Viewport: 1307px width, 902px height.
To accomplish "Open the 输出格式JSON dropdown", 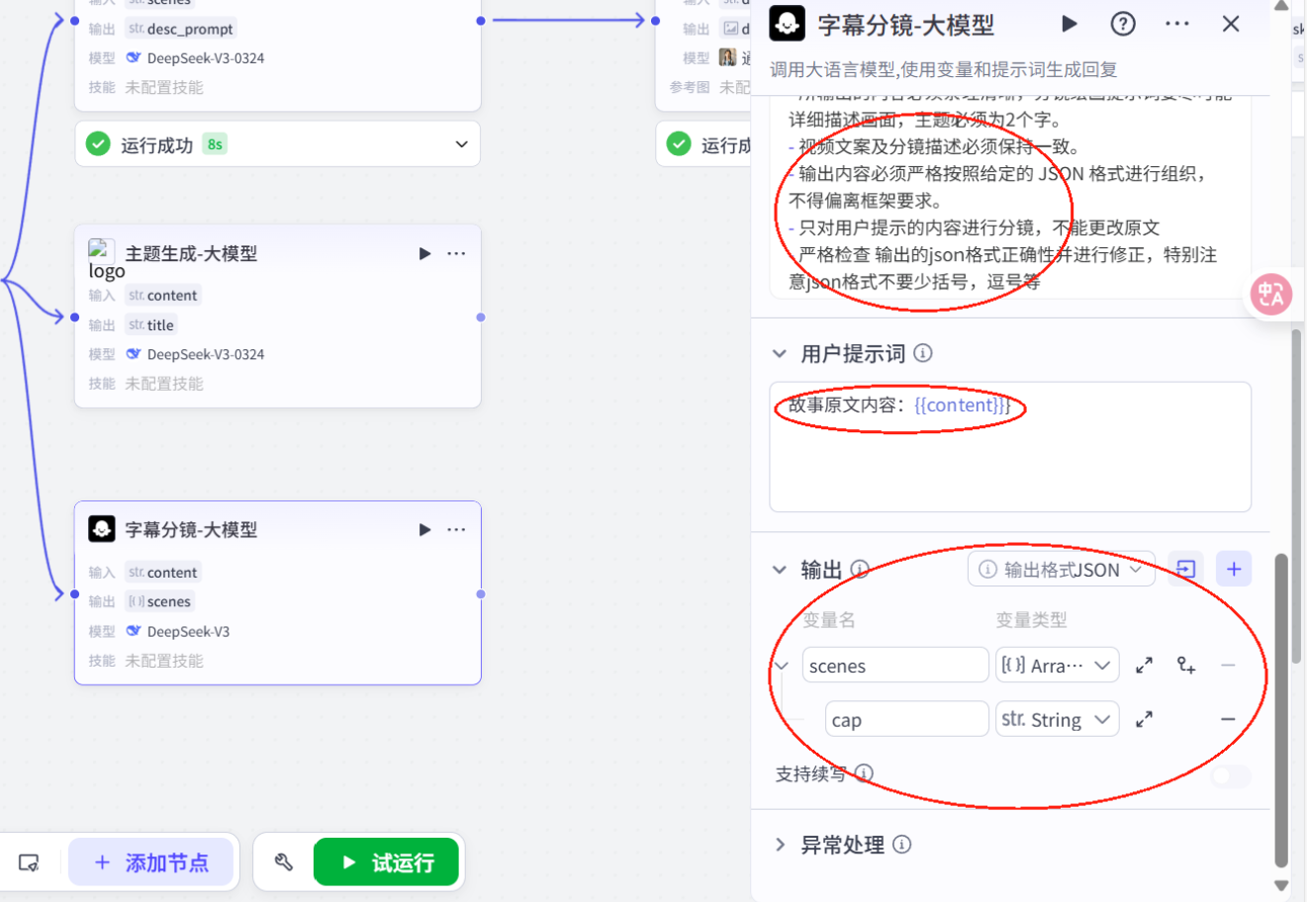I will [1061, 569].
